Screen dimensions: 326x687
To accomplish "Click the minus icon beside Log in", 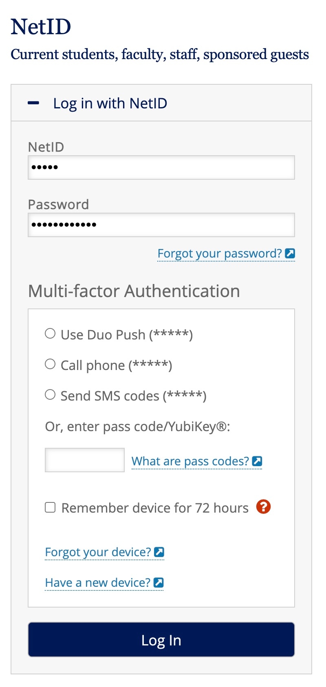I will coord(33,103).
